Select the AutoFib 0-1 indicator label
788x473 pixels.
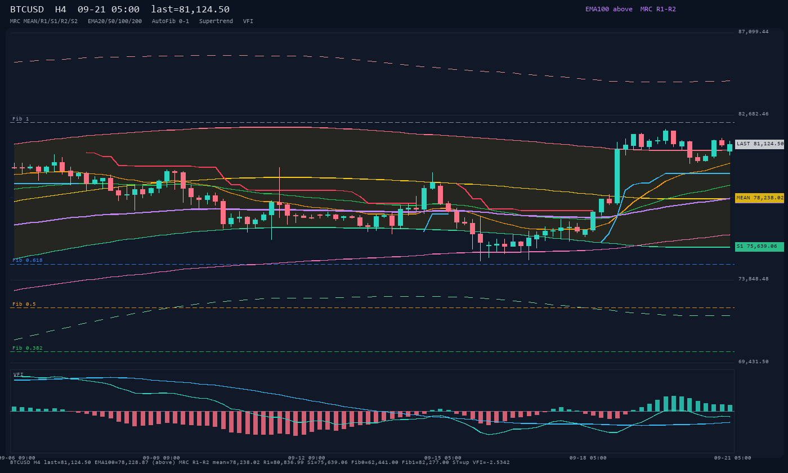171,21
